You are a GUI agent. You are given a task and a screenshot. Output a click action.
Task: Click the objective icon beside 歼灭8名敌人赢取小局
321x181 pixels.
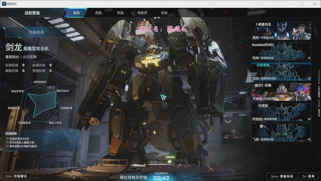7,142
